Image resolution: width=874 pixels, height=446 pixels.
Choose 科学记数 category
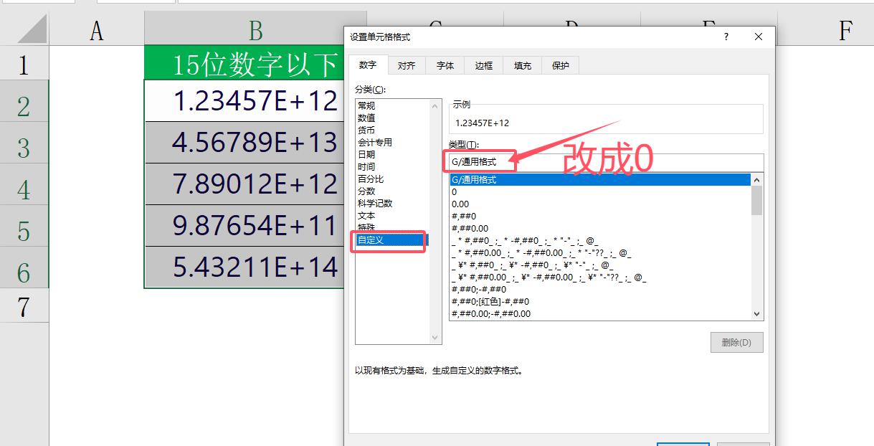(392, 203)
